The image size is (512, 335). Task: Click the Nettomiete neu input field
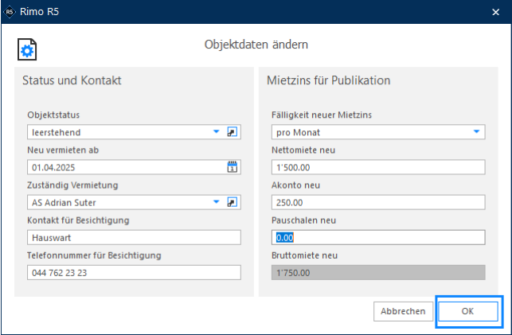[x=378, y=167]
